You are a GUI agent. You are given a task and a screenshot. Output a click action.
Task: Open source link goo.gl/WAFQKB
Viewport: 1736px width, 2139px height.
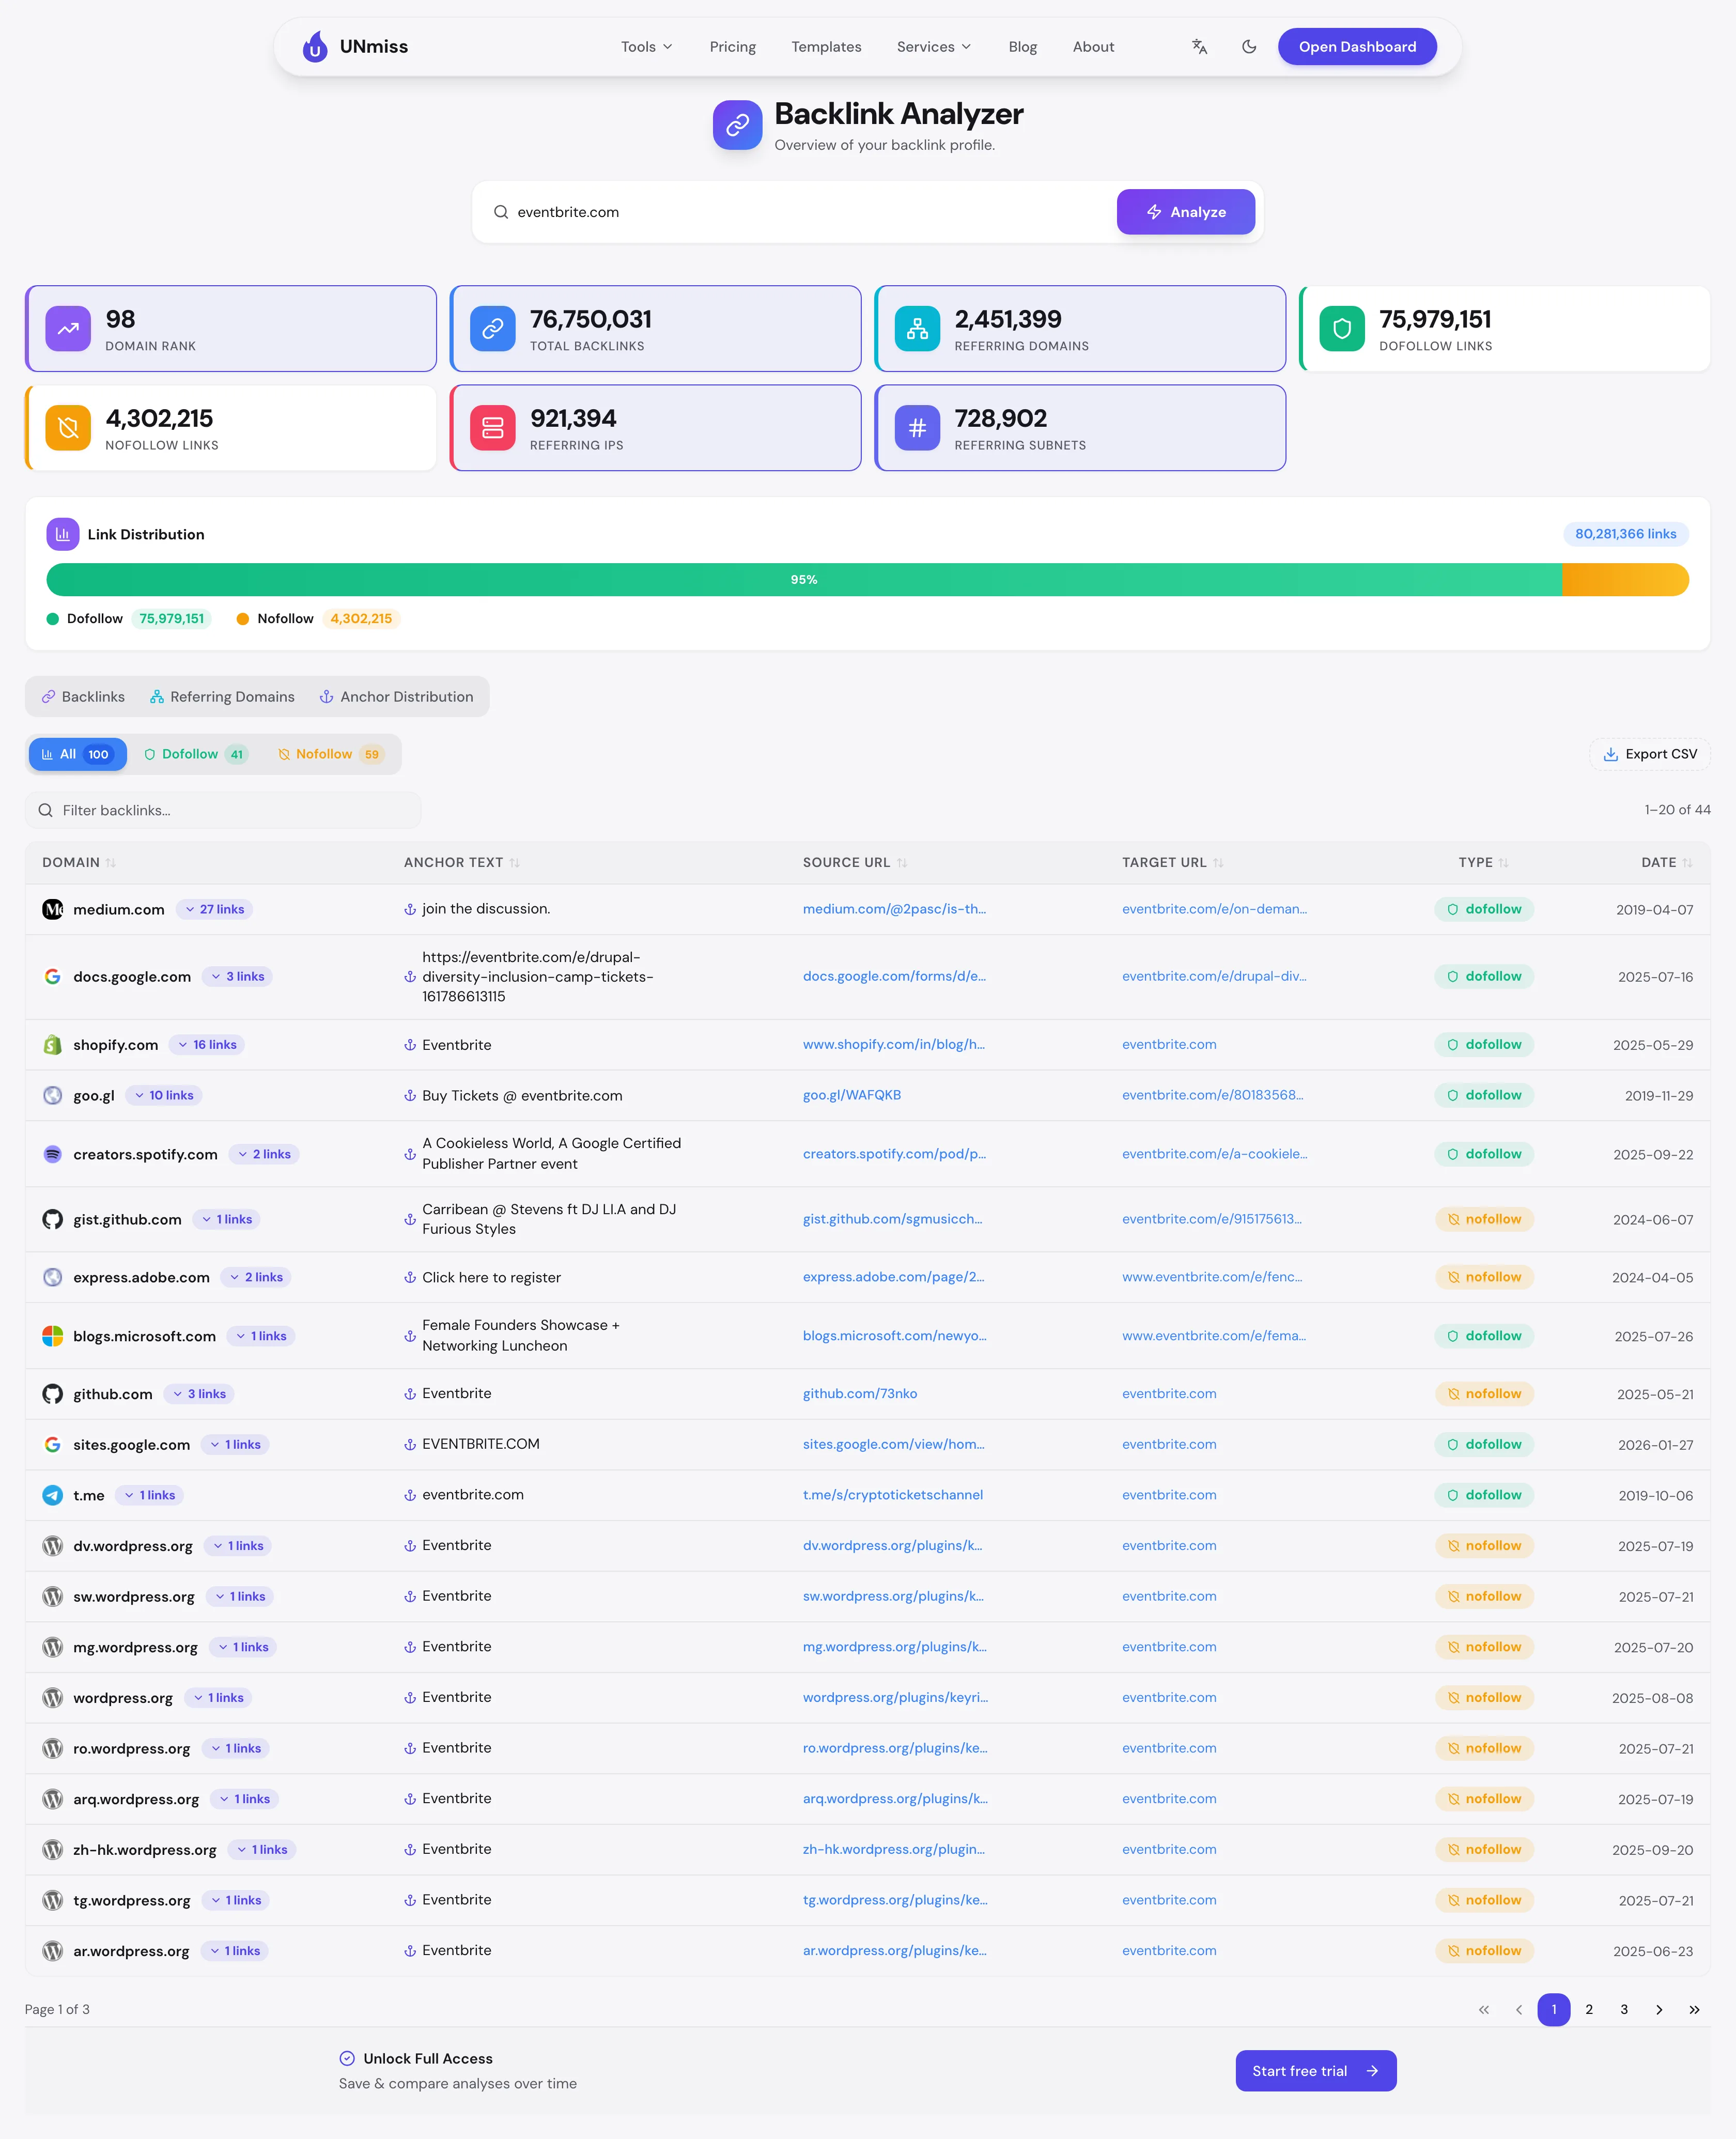(852, 1095)
